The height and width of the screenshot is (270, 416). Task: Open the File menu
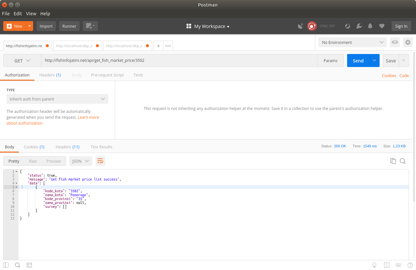click(x=6, y=14)
